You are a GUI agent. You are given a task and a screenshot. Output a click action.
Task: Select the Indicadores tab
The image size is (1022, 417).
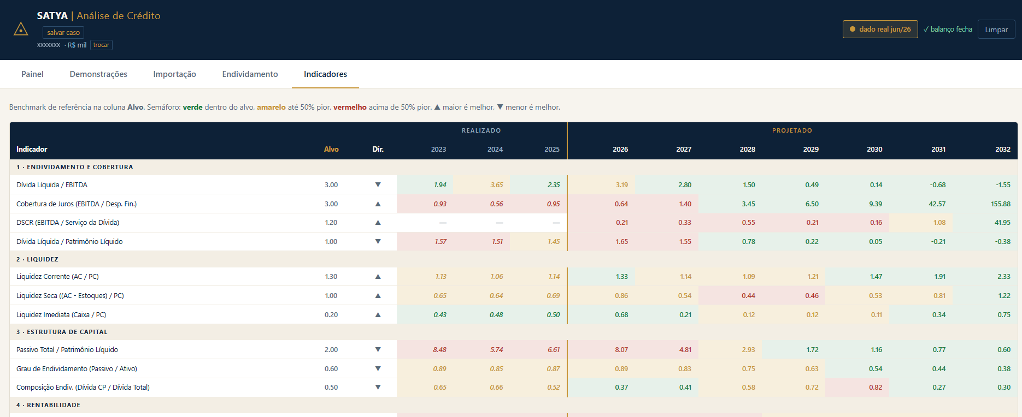click(x=325, y=74)
